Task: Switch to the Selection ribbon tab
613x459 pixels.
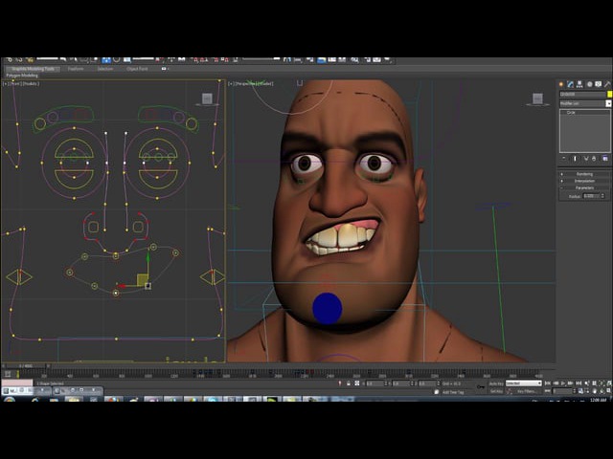Action: tap(105, 69)
